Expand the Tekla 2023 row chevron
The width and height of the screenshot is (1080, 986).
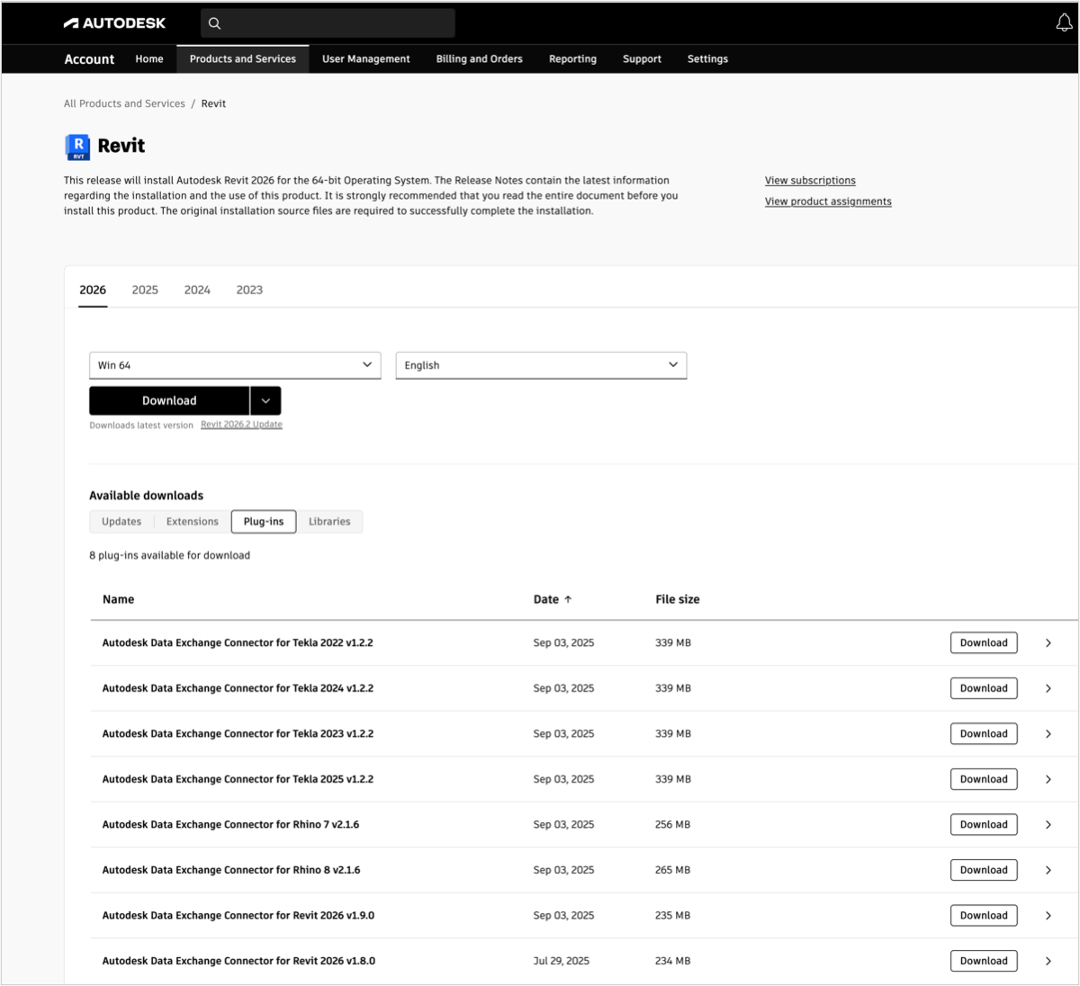tap(1048, 734)
